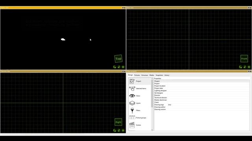Open the Selected items entry with the hand icon
This screenshot has height=141, width=252.
[x=140, y=89]
